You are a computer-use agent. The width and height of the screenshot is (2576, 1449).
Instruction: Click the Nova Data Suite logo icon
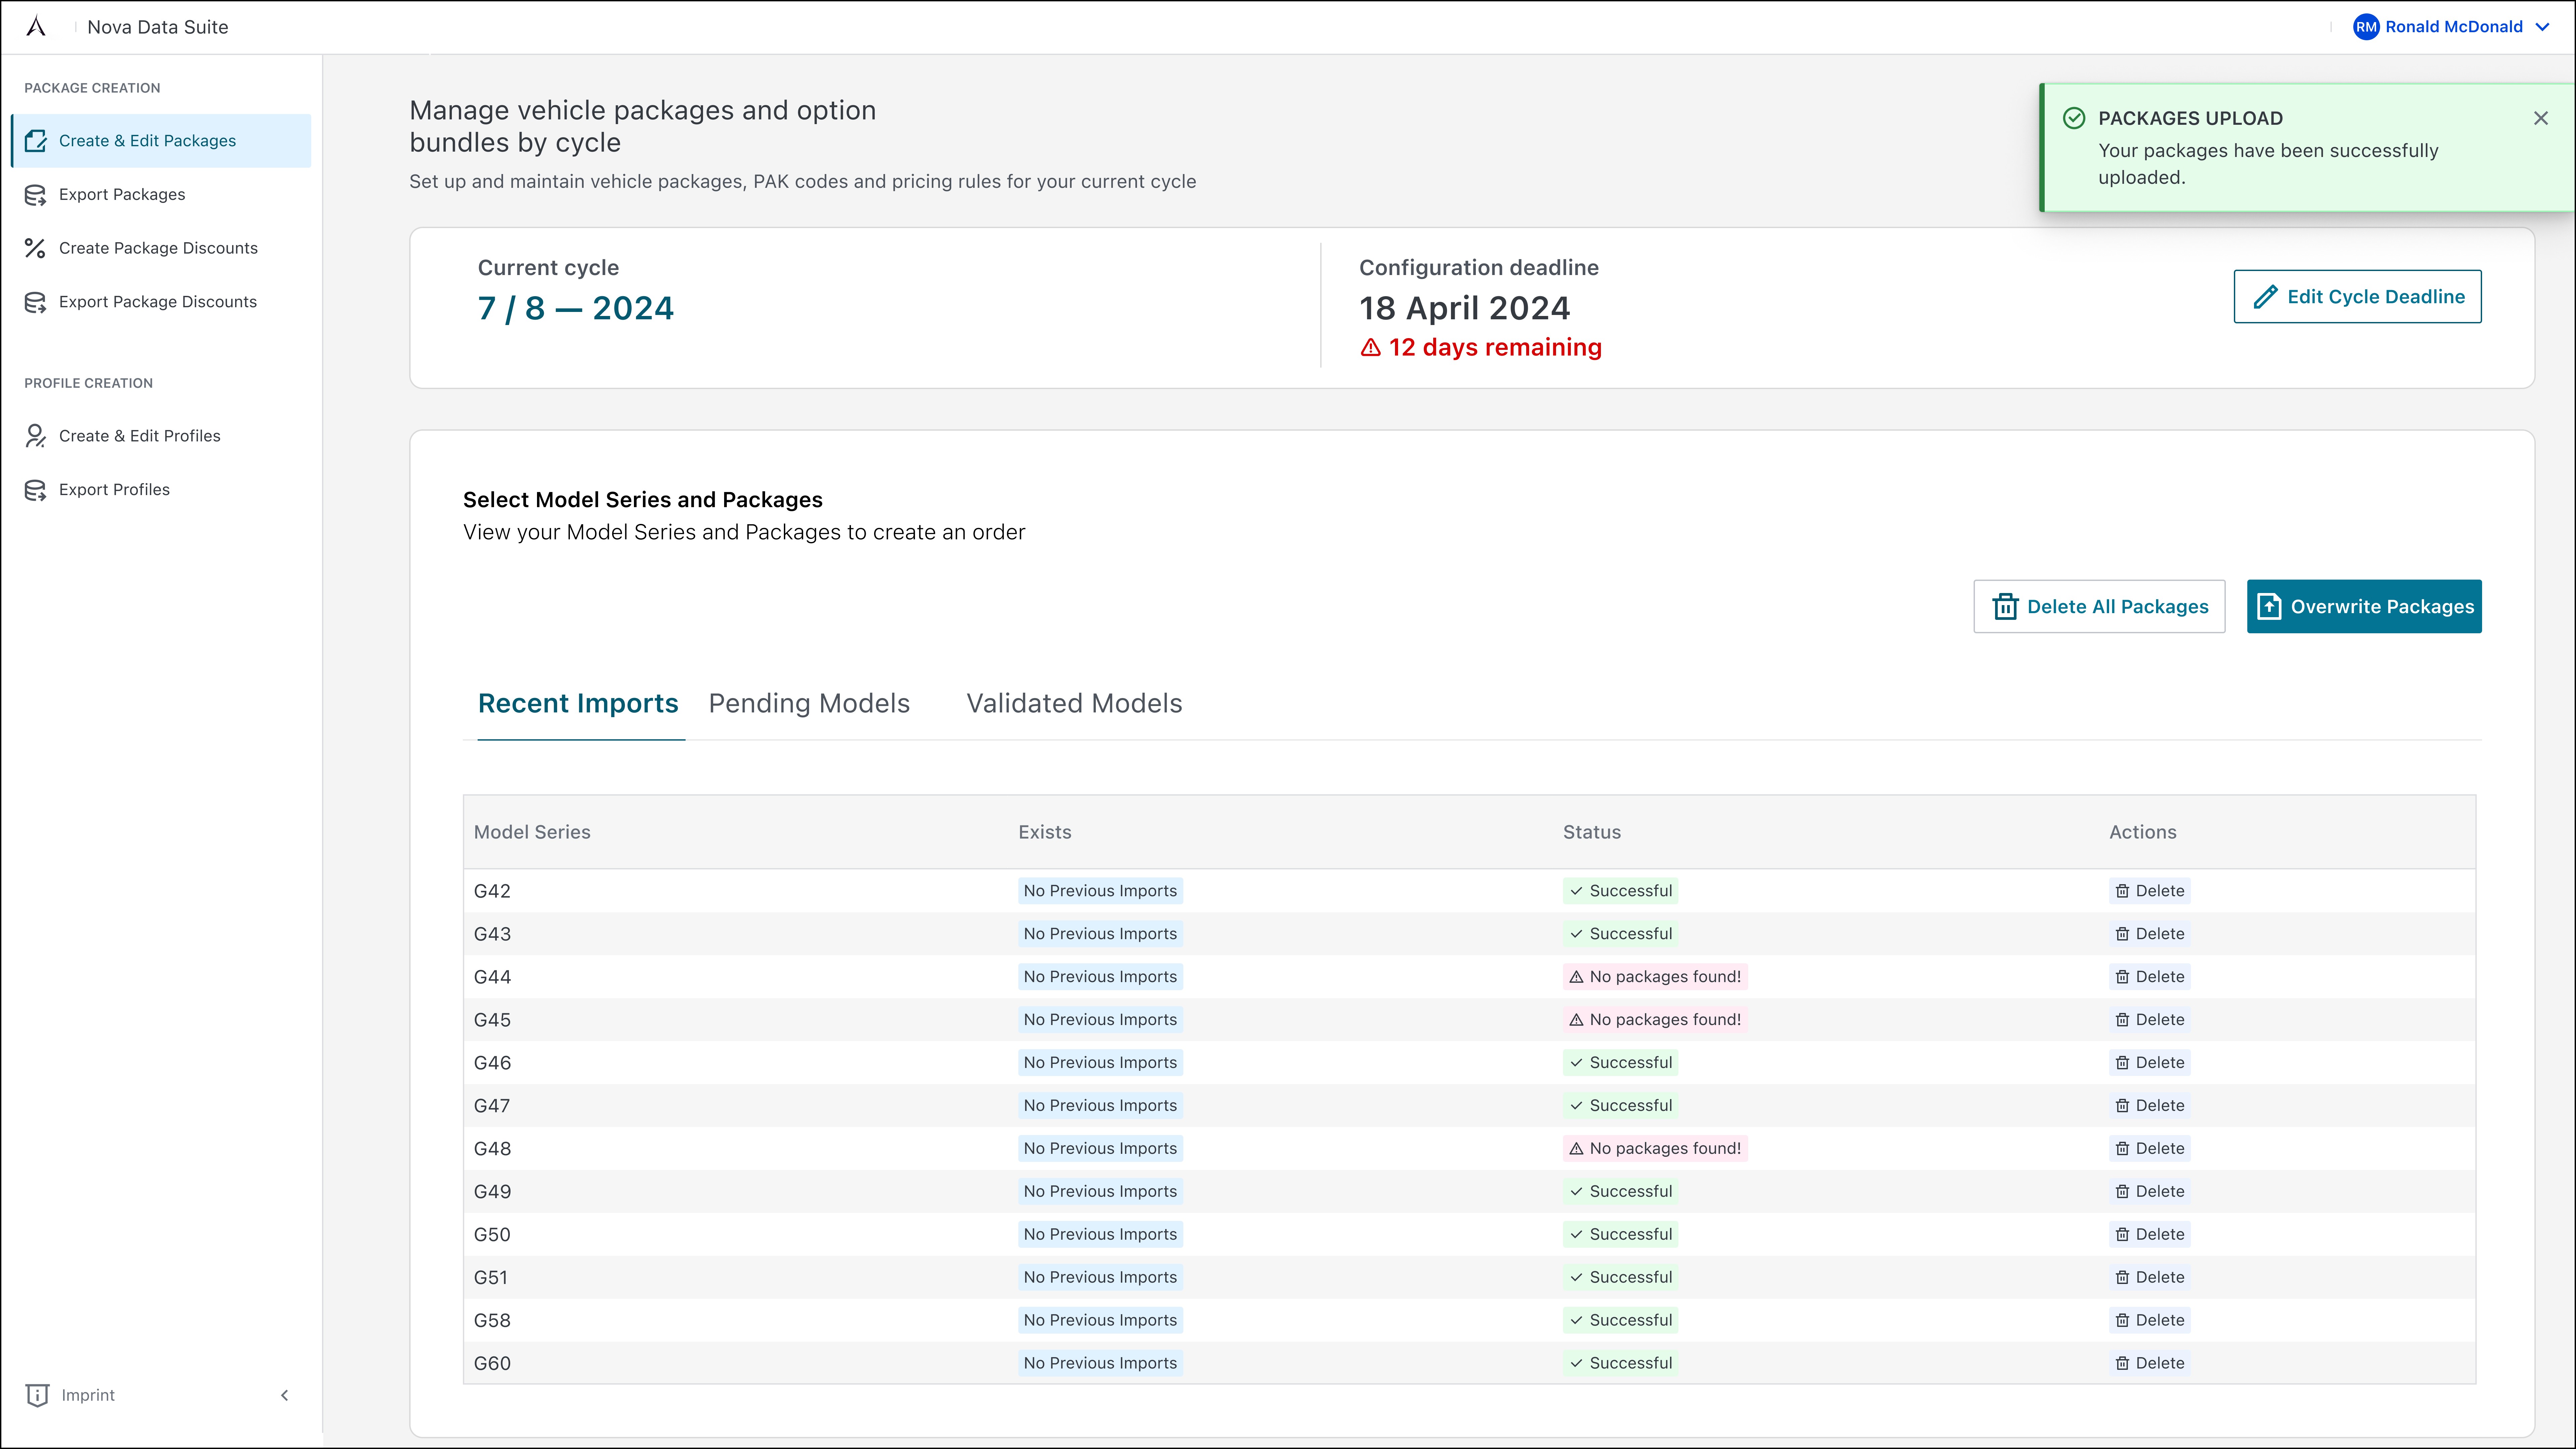pyautogui.click(x=36, y=27)
